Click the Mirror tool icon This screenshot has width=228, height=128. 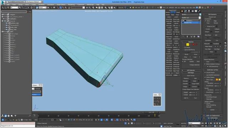87,7
